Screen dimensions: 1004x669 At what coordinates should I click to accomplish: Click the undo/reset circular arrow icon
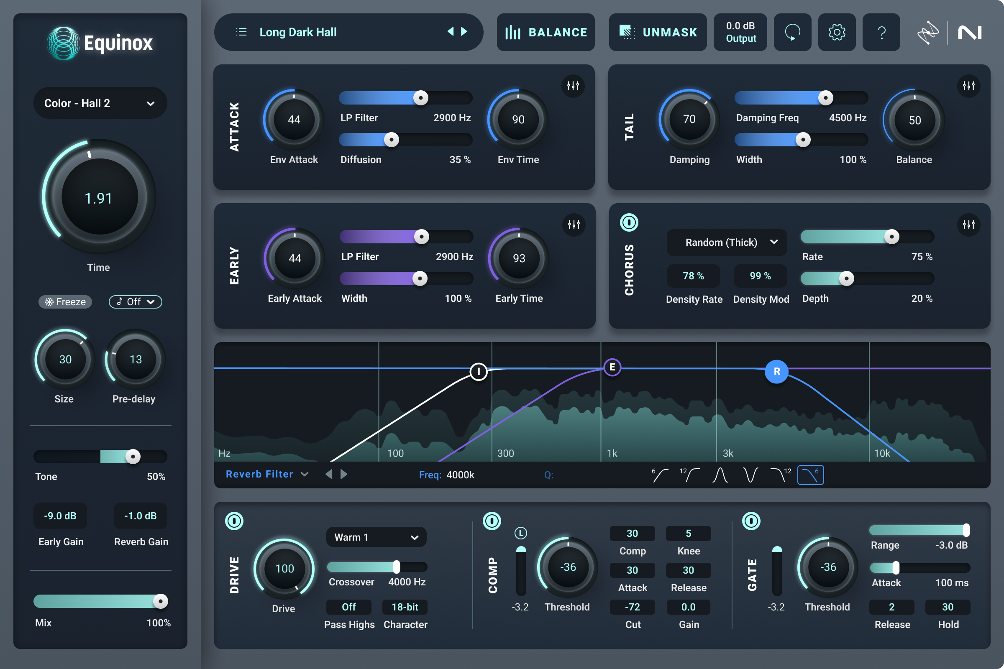click(792, 32)
